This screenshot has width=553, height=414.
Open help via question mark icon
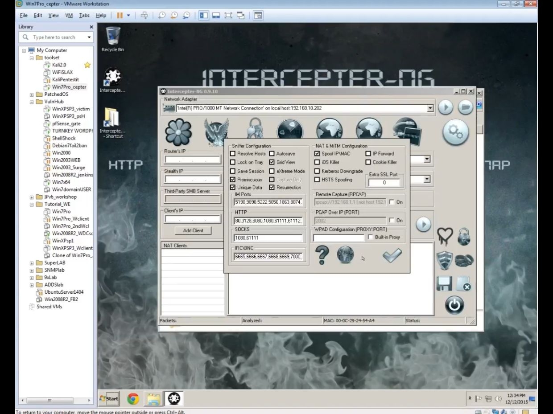click(322, 255)
